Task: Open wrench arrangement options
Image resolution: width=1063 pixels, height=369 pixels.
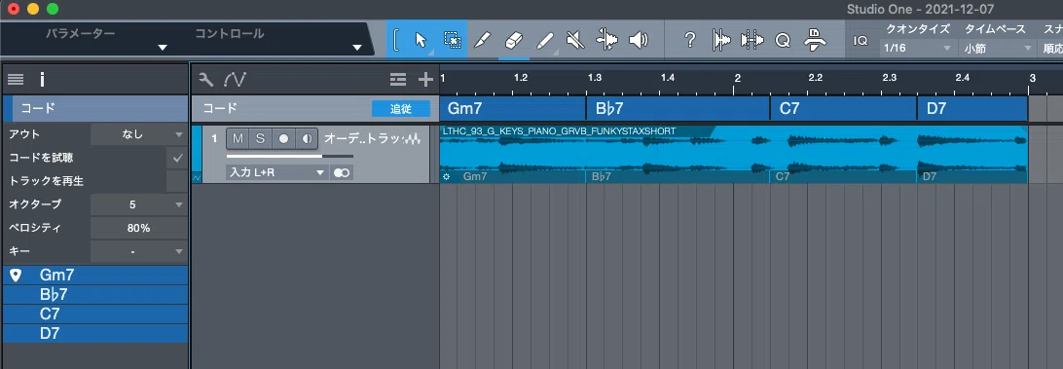Action: coord(206,80)
